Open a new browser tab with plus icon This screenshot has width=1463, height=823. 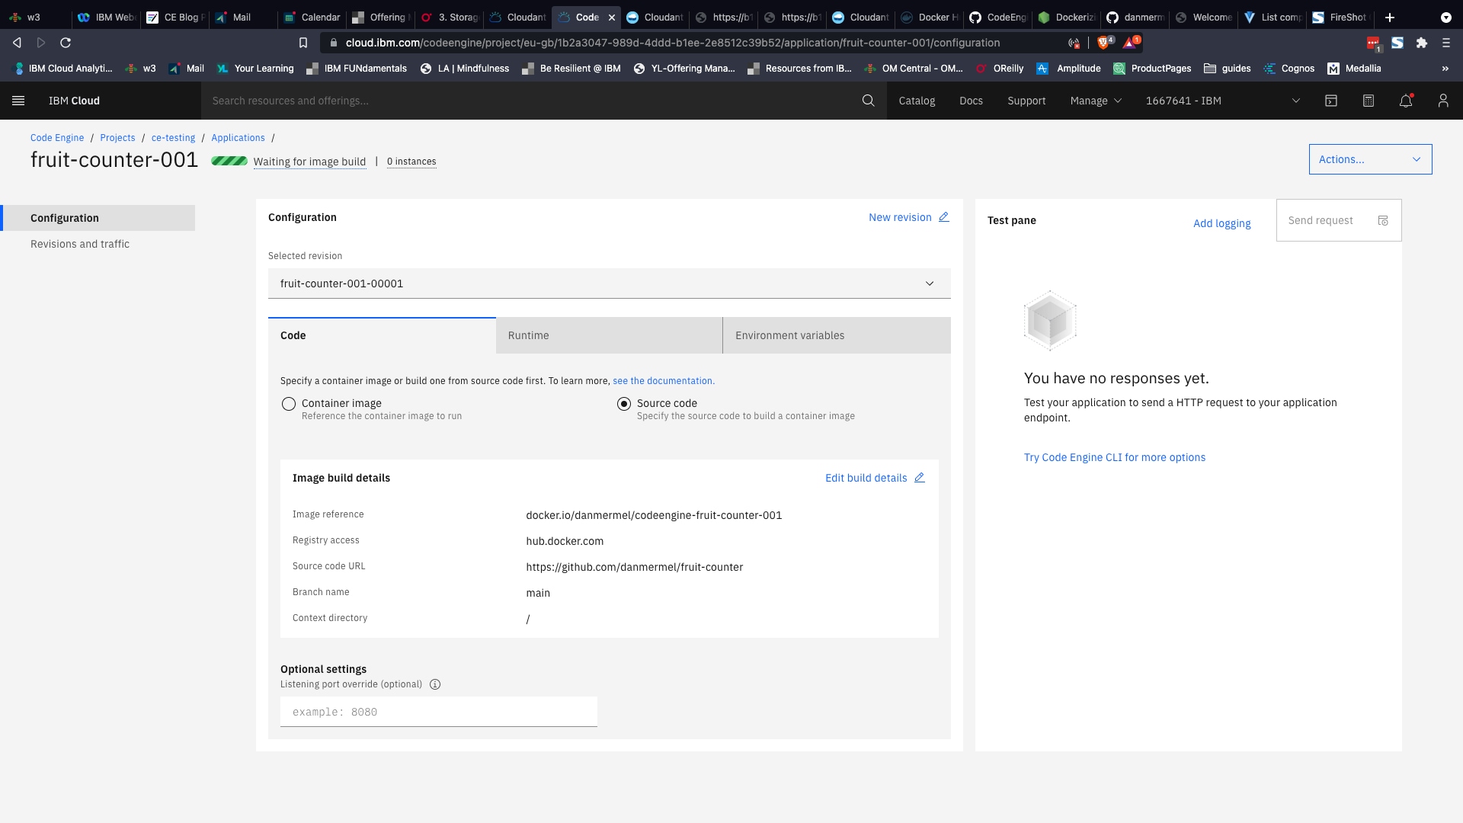(1390, 17)
